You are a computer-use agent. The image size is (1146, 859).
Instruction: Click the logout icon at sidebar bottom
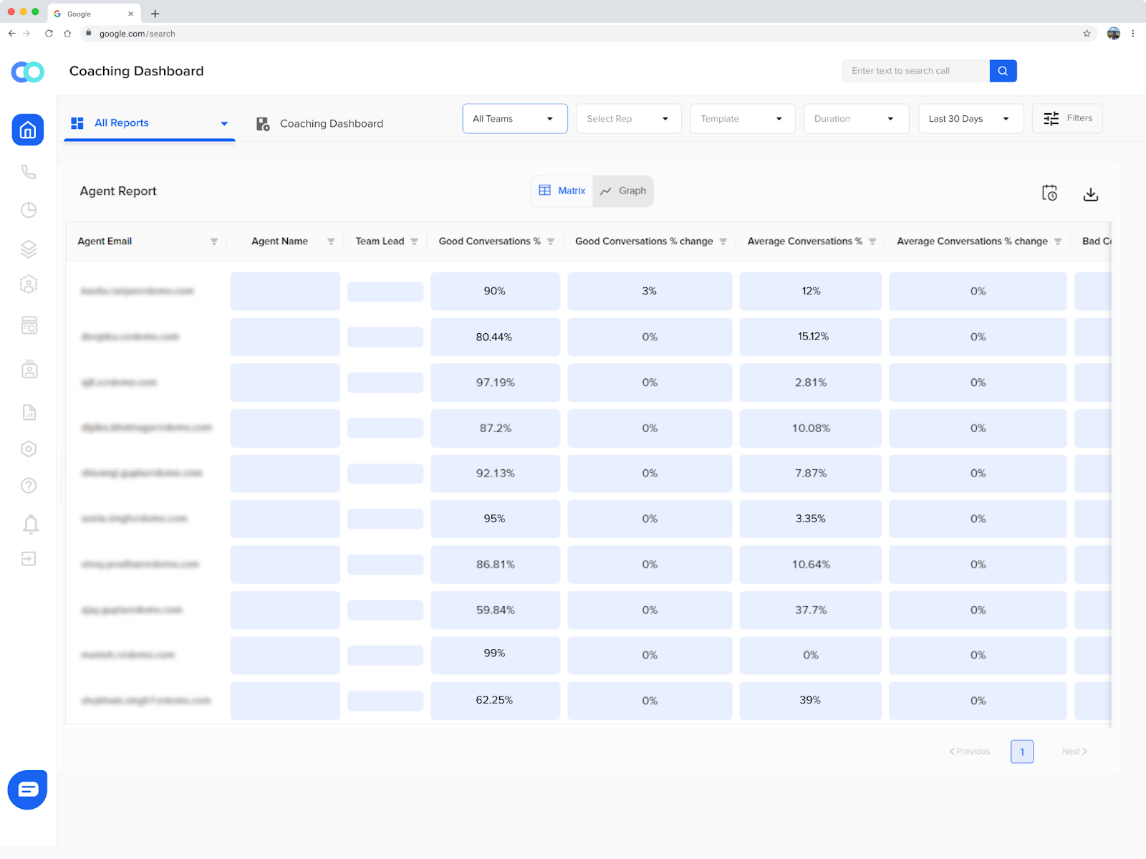[28, 559]
